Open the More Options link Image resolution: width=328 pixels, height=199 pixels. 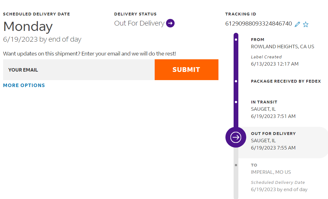point(24,85)
